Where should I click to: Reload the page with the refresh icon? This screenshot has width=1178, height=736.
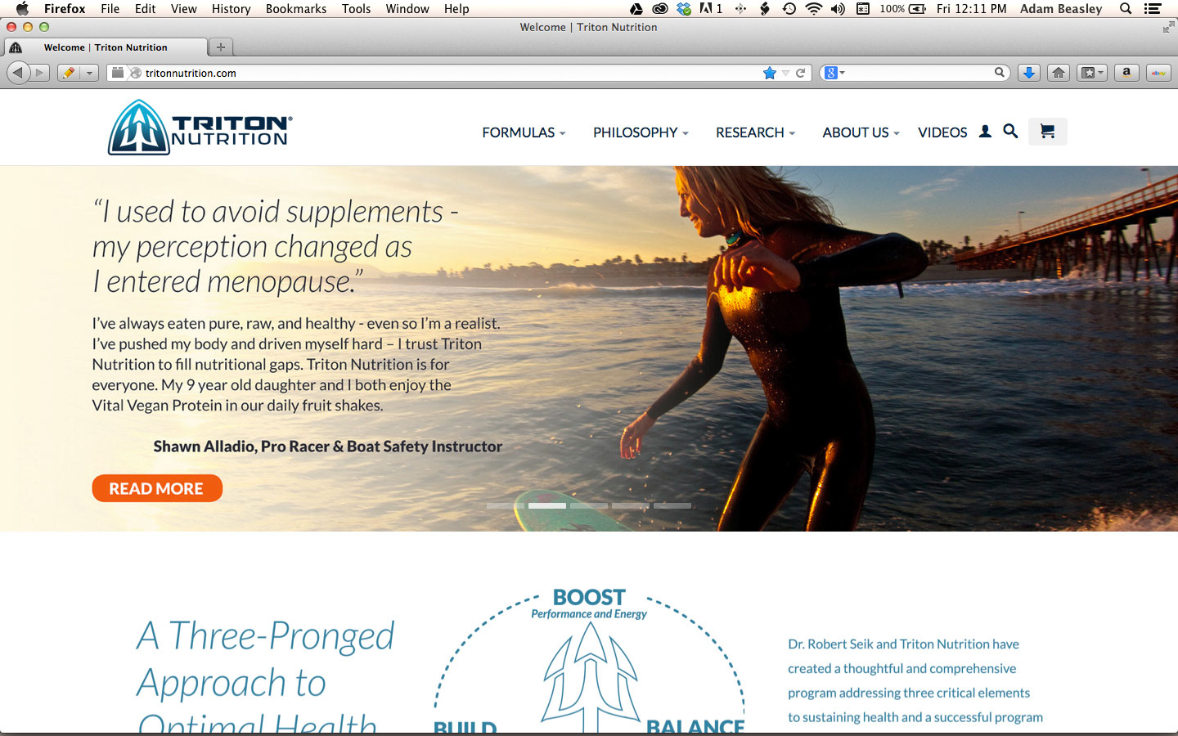coord(800,73)
